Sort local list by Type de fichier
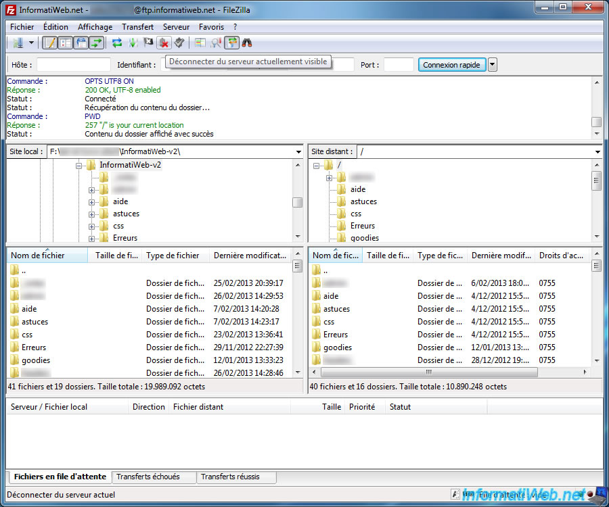This screenshot has height=507, width=609. (175, 256)
